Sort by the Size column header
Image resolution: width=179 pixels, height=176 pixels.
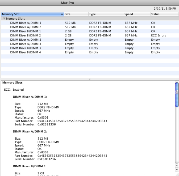[x=76, y=14]
